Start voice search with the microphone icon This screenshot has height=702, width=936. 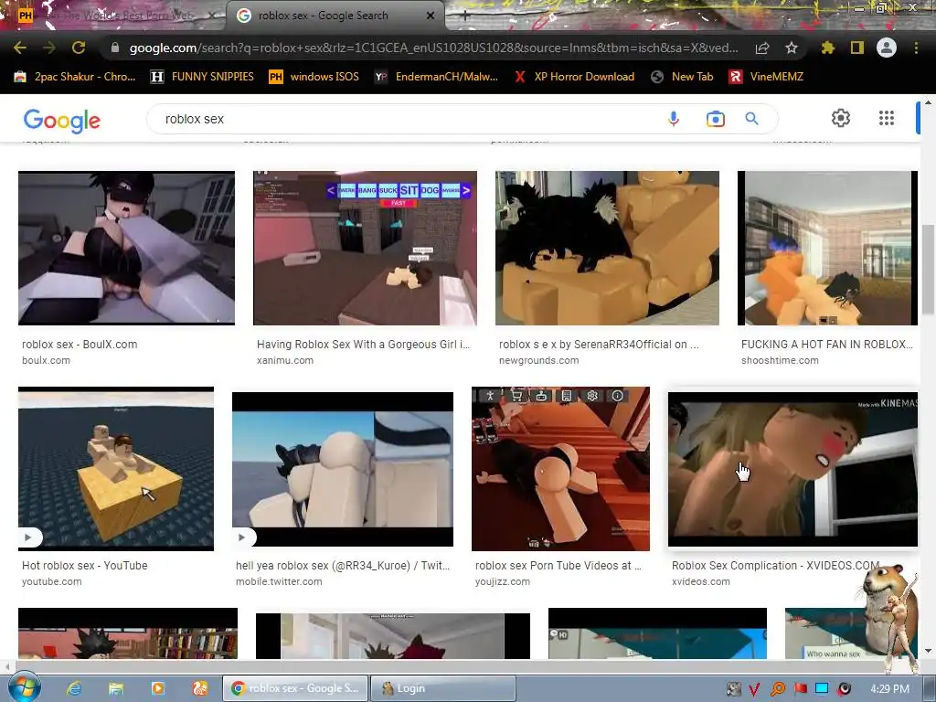[x=674, y=119]
